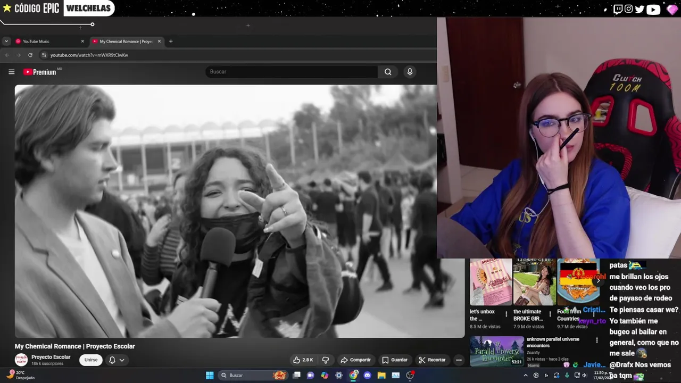The height and width of the screenshot is (383, 681).
Task: Open Windows Start menu
Action: click(x=210, y=376)
